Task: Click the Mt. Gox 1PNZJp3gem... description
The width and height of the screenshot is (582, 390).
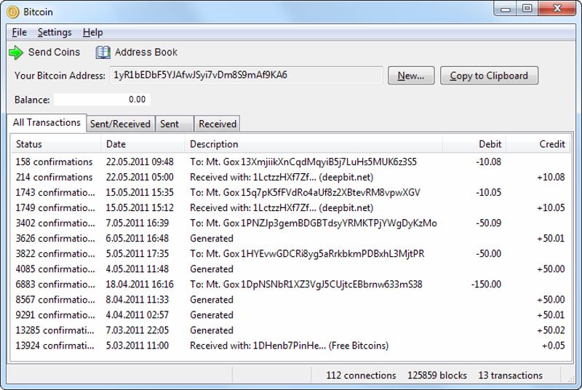Action: pyautogui.click(x=314, y=223)
